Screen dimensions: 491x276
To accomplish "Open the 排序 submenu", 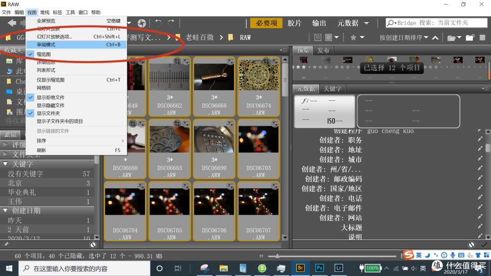I will click(76, 141).
